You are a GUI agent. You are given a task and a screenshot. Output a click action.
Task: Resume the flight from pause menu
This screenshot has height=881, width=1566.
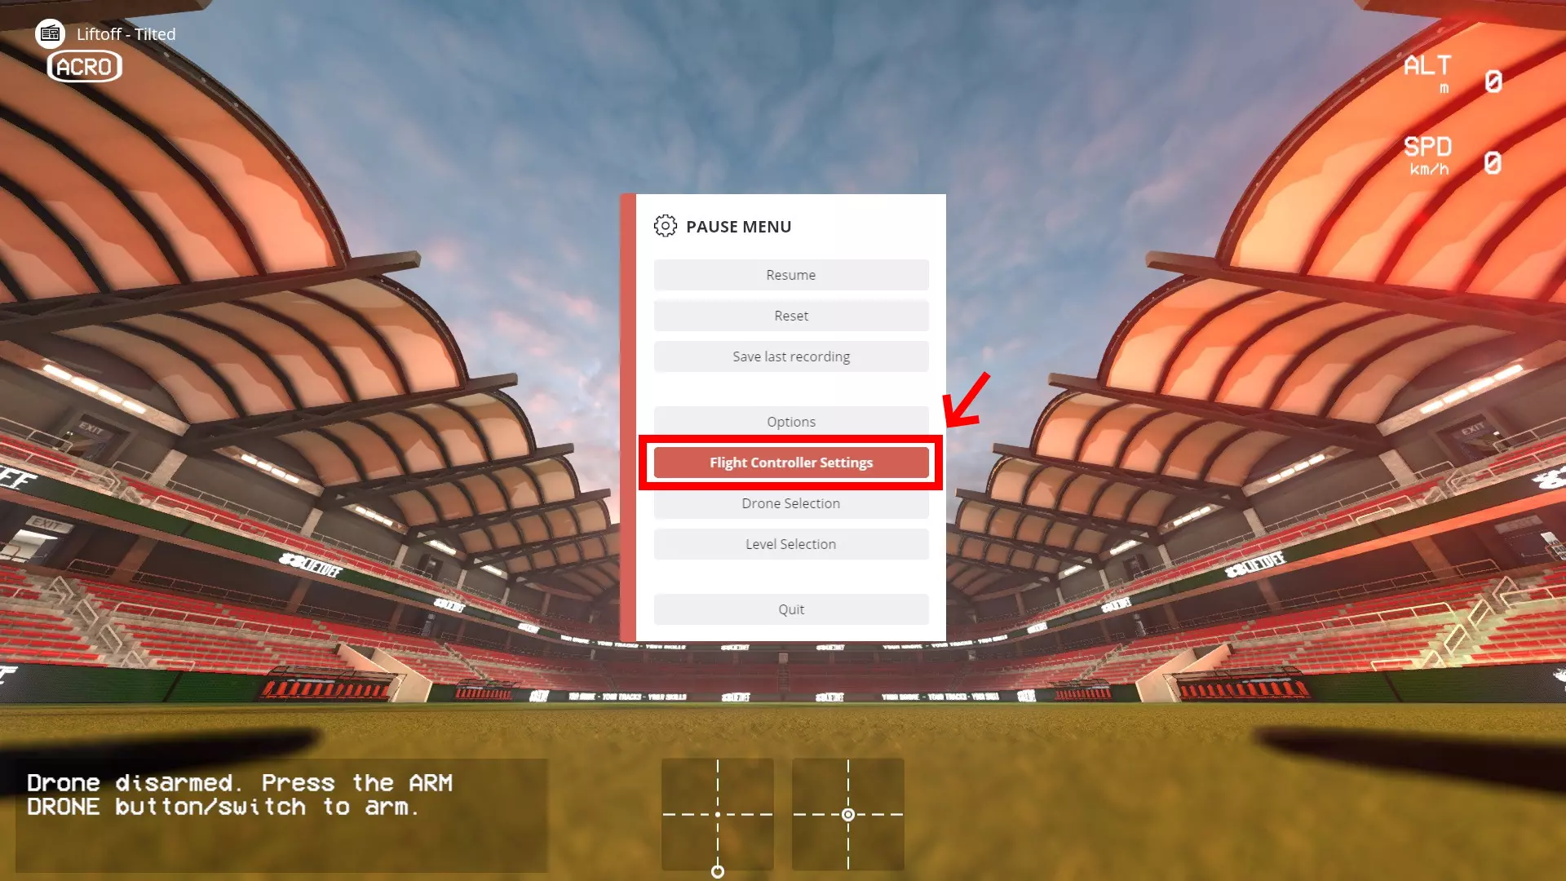[791, 275]
